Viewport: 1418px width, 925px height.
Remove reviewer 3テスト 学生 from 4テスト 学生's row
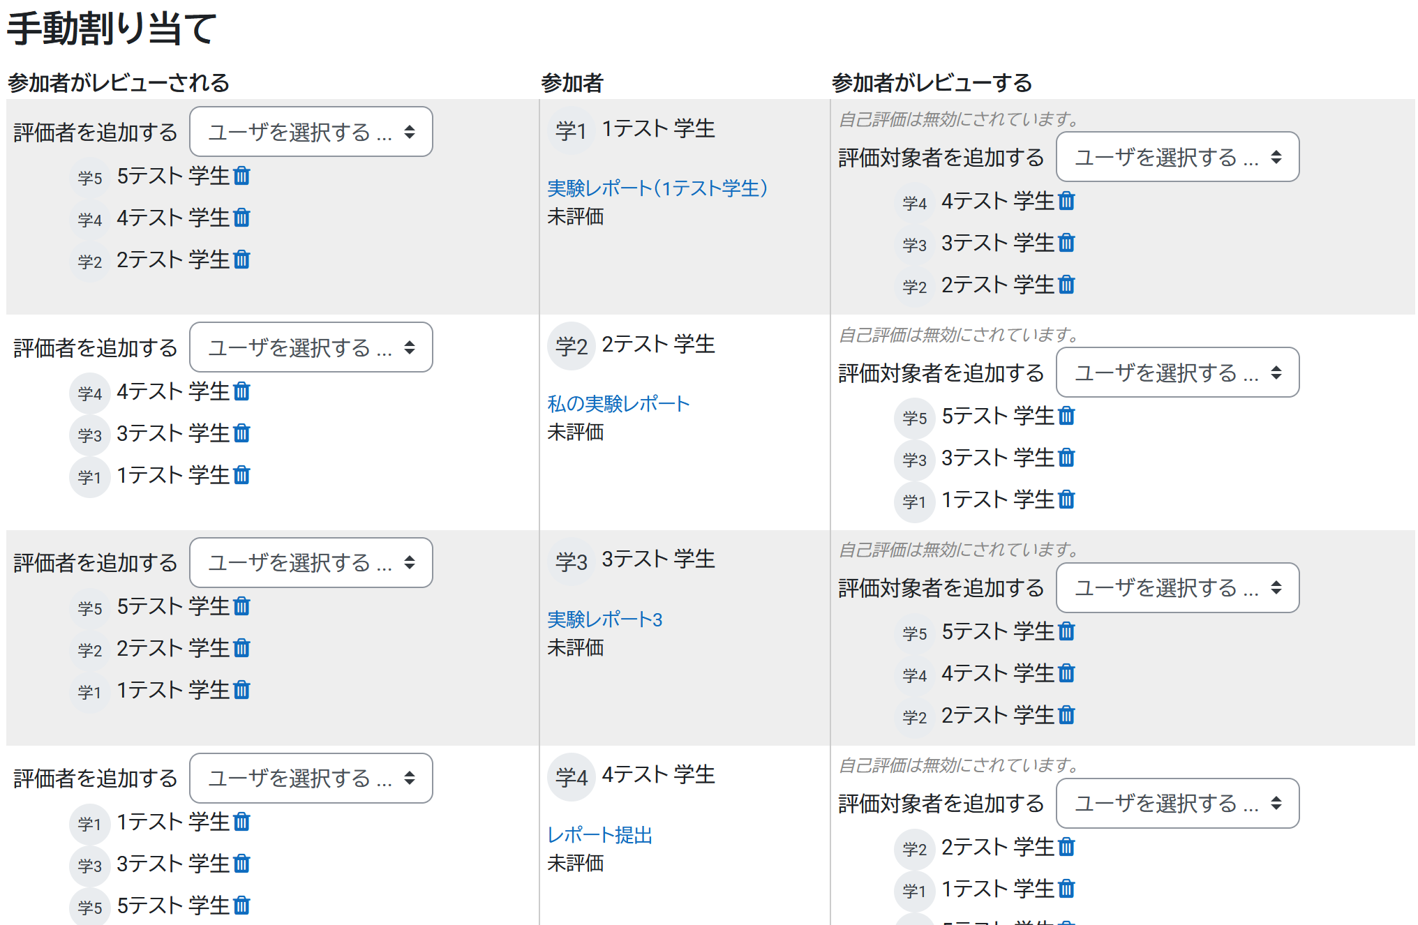coord(241,864)
